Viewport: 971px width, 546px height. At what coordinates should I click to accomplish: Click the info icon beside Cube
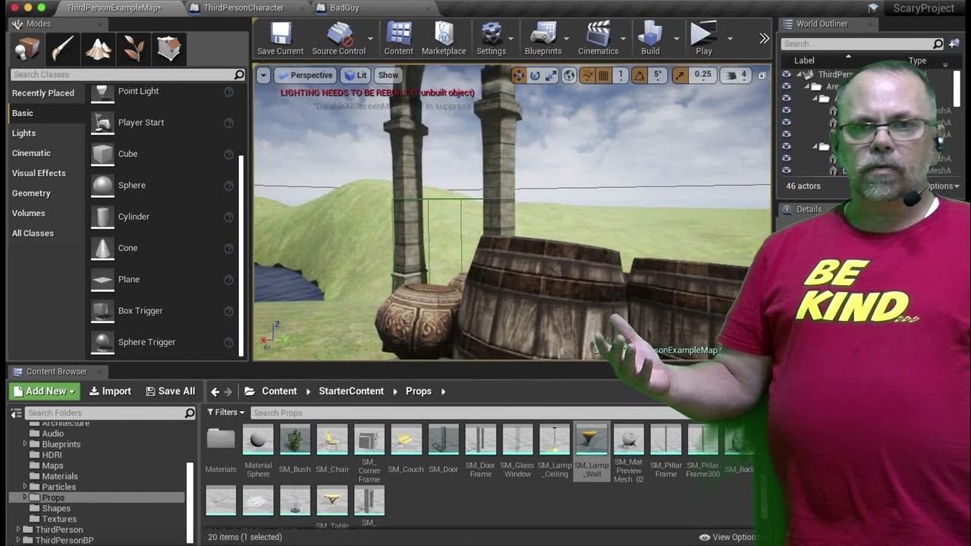tap(228, 155)
